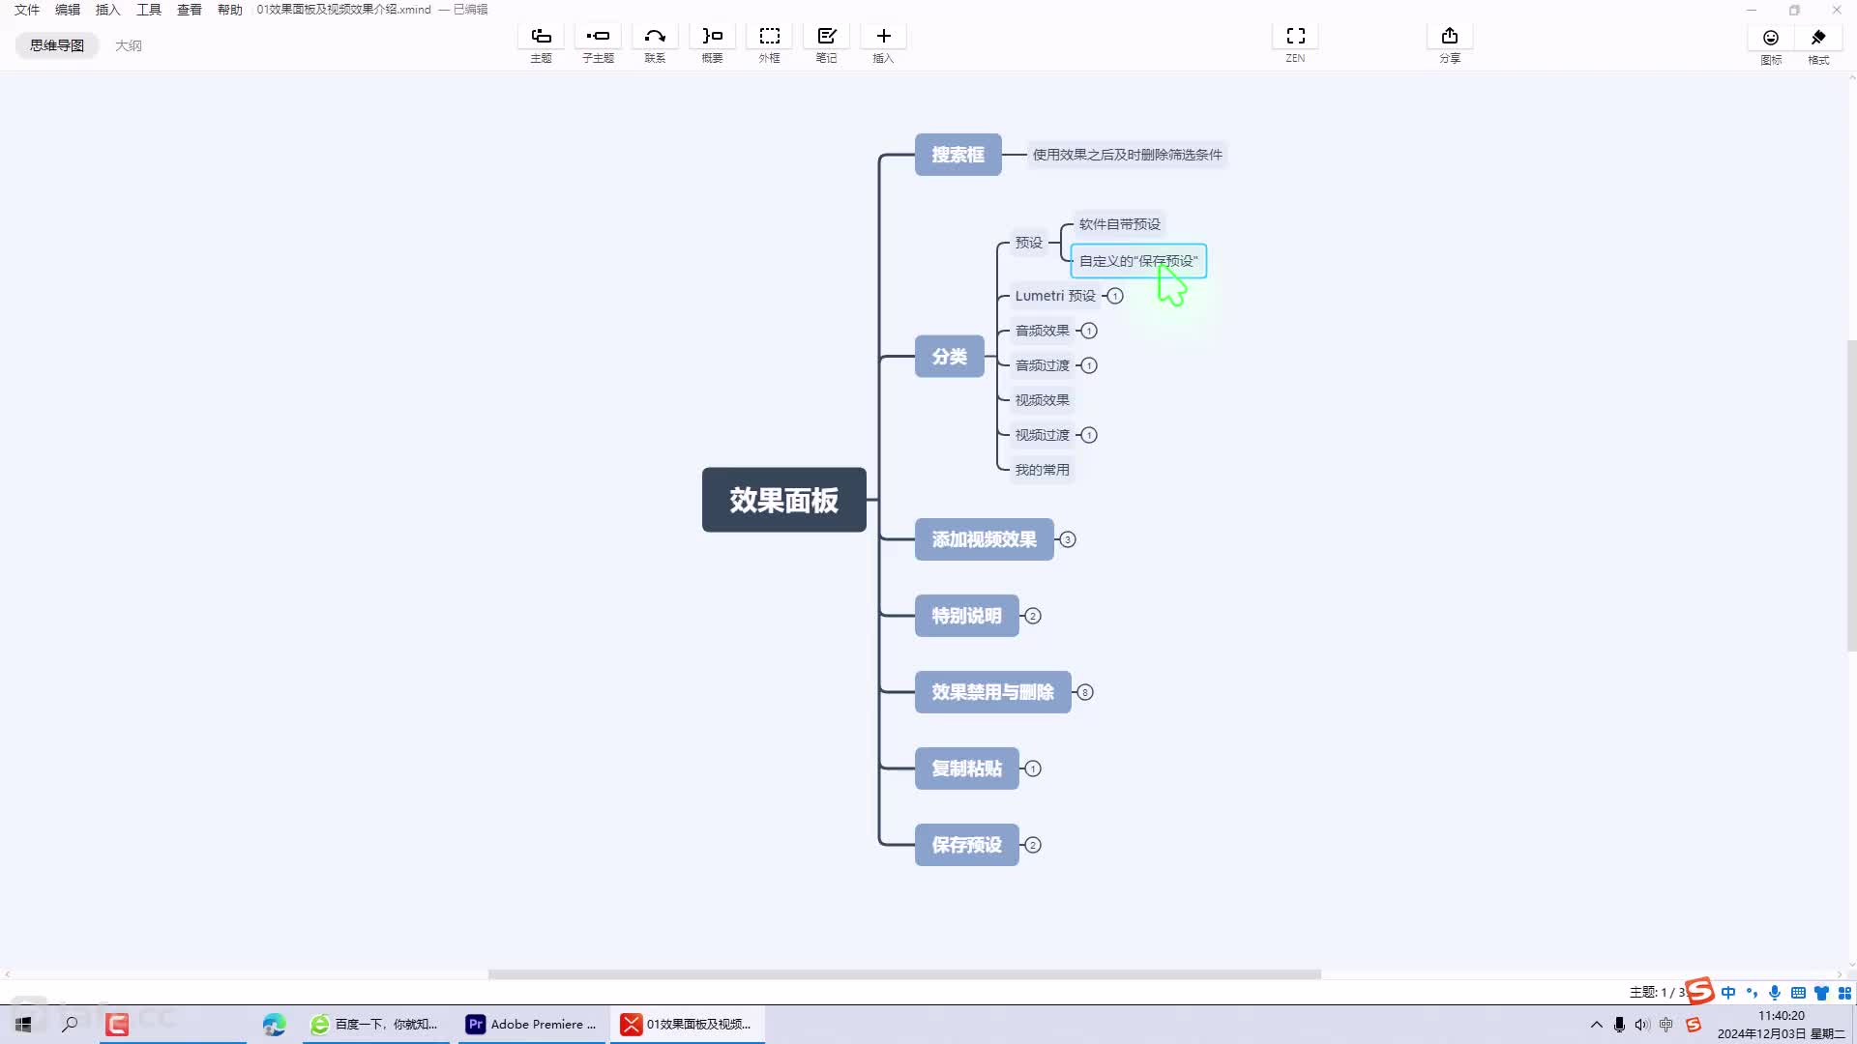This screenshot has height=1044, width=1857.
Task: Select the 音频过渡 subtopic
Action: click(x=1042, y=365)
